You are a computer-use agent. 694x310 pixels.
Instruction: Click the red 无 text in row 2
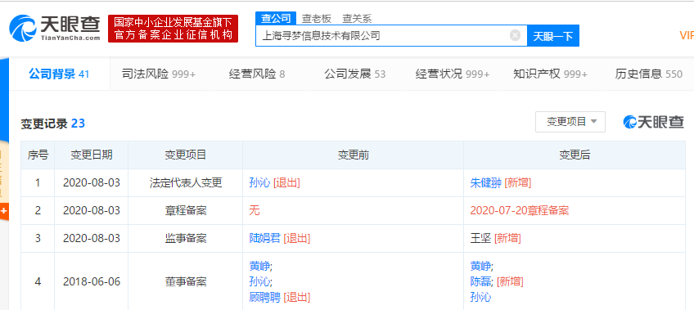(x=255, y=210)
